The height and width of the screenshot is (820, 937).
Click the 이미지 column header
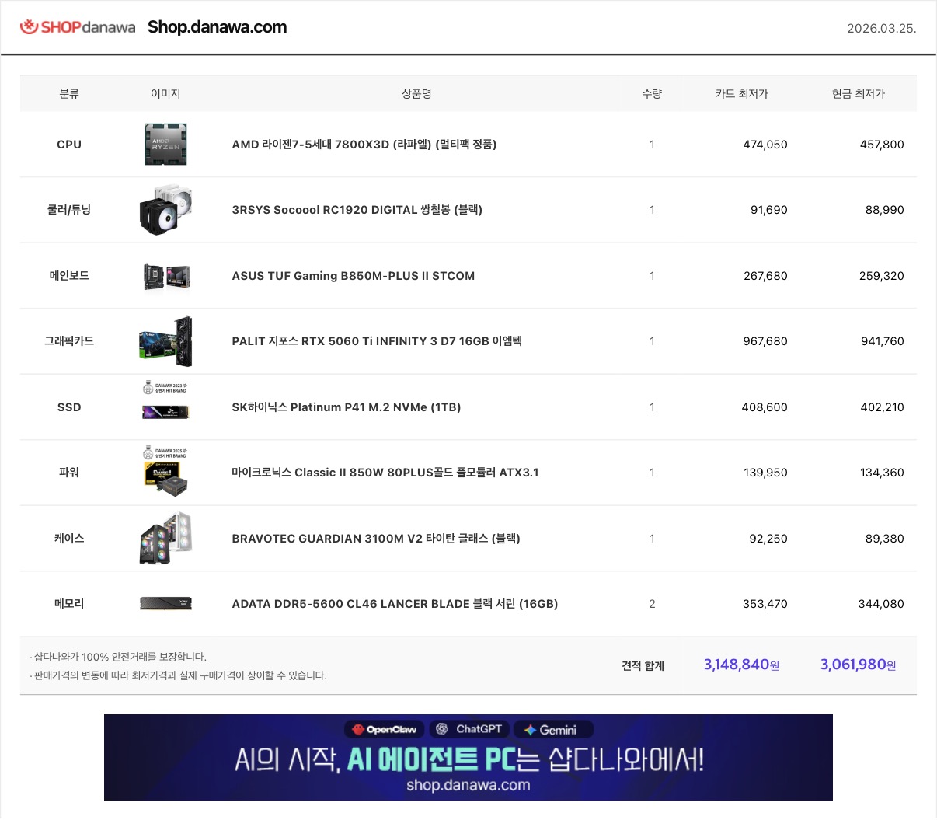point(165,93)
